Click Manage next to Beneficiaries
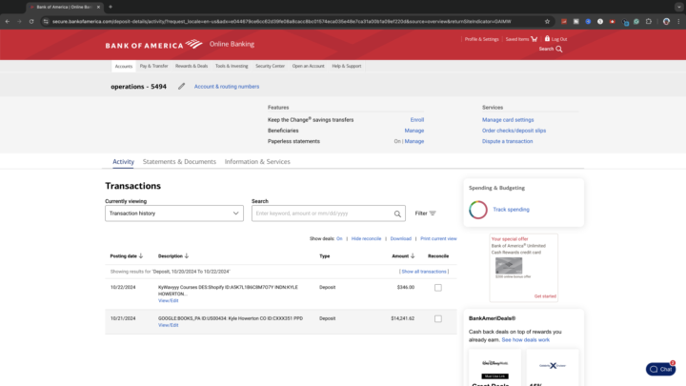 (x=414, y=131)
